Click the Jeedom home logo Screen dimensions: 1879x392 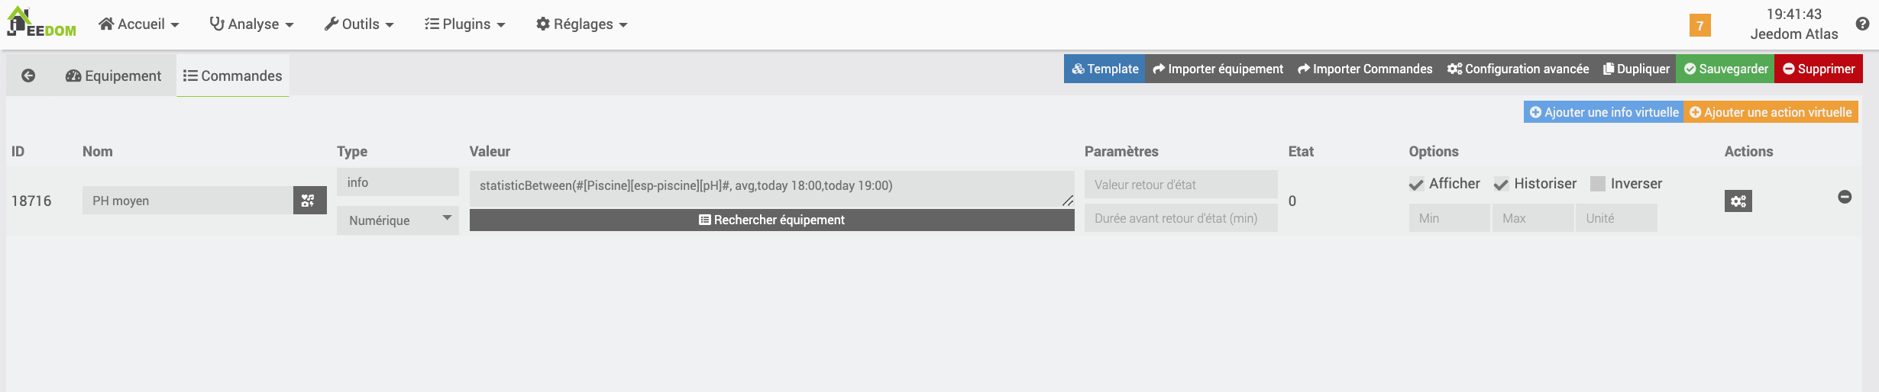(x=41, y=23)
